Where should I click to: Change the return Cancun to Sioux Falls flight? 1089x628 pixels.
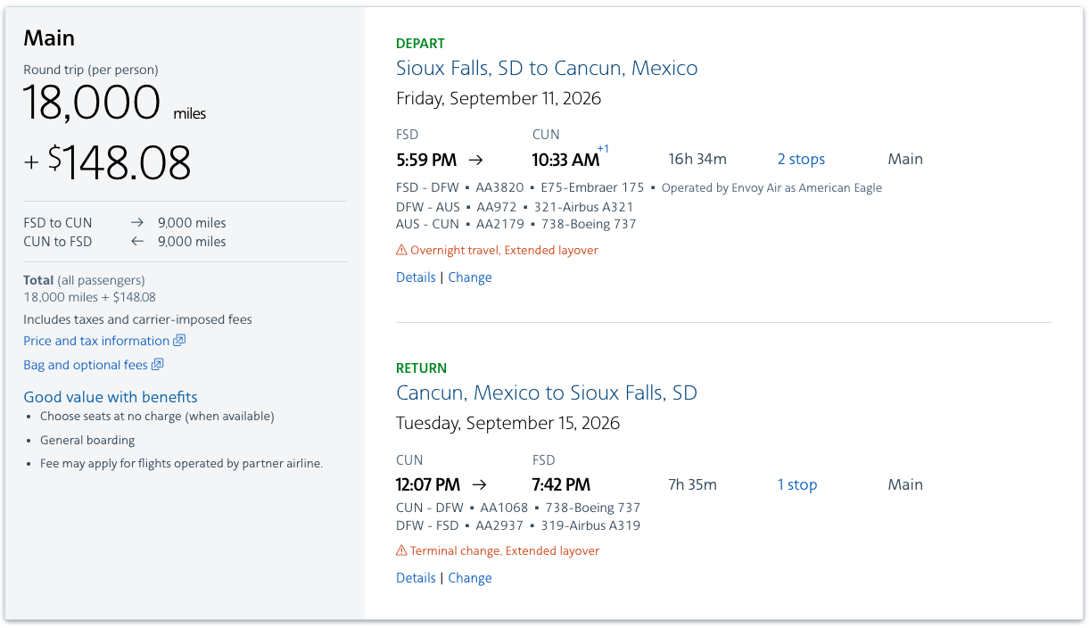click(470, 578)
